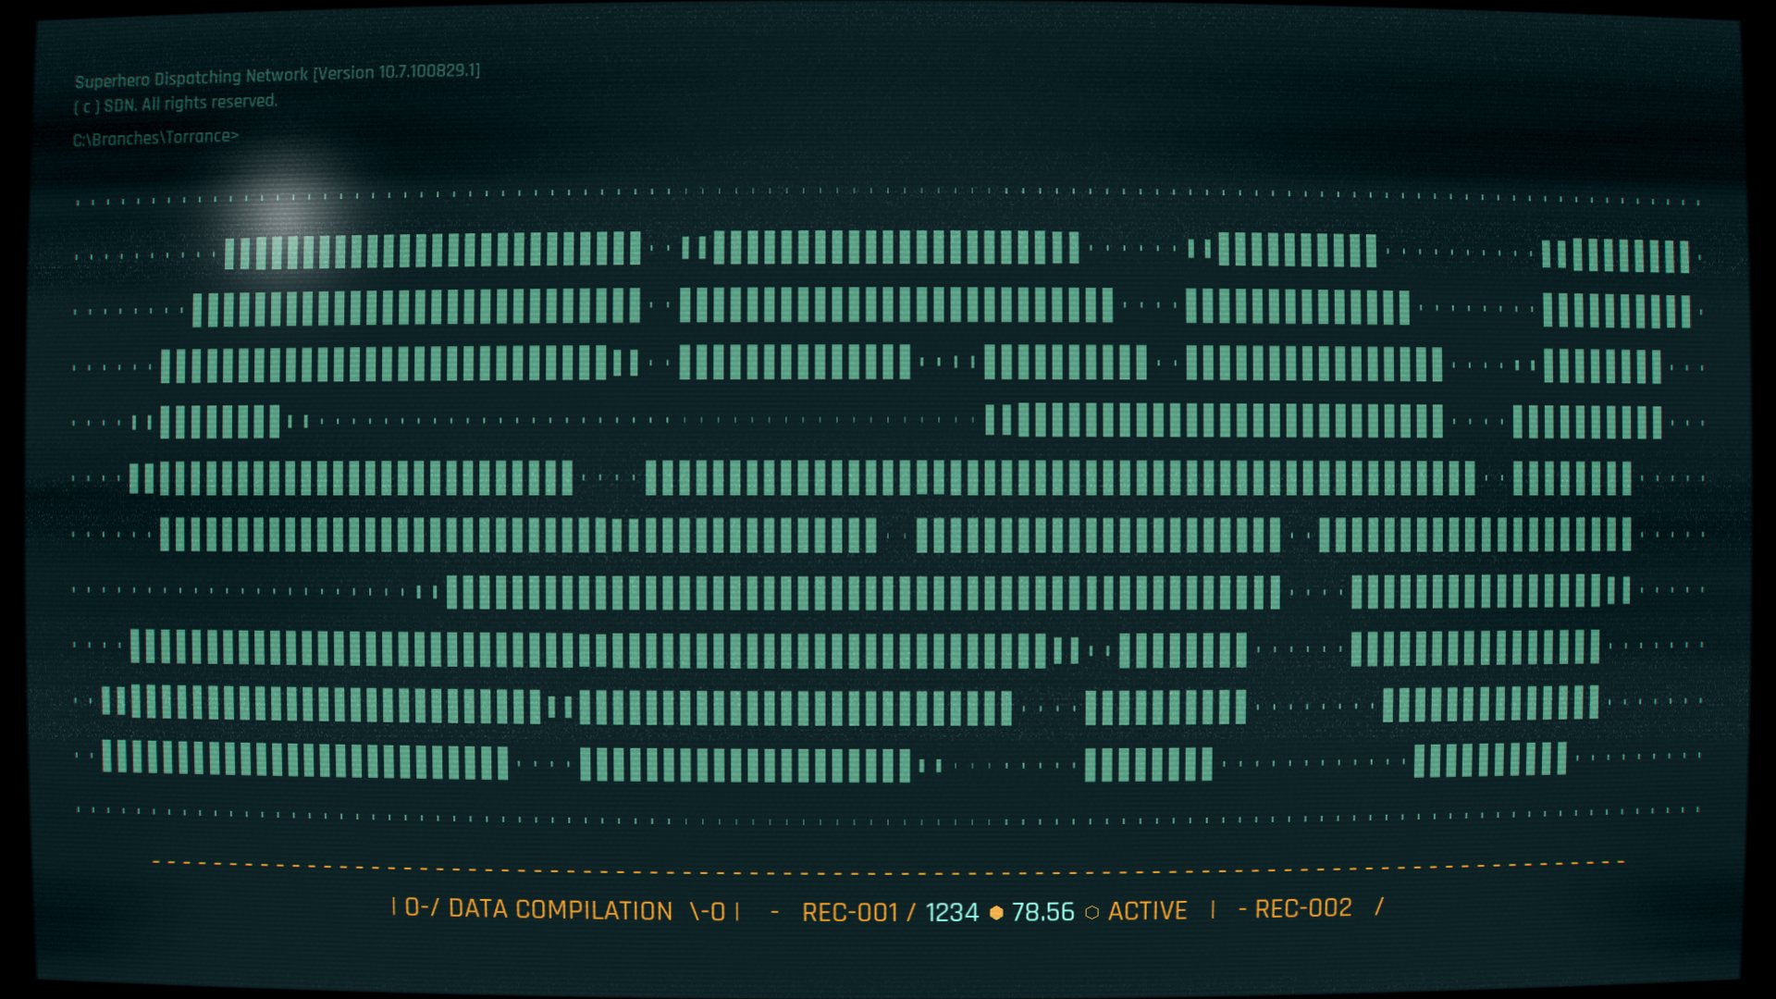
Task: Click the filled orange hexagon icon
Action: pyautogui.click(x=996, y=913)
